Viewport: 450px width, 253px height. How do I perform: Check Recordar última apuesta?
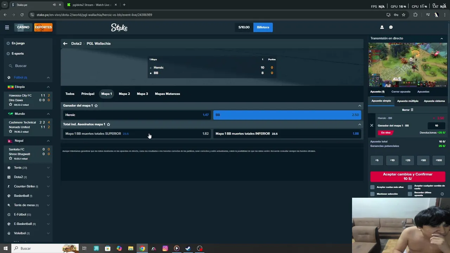[x=410, y=194]
